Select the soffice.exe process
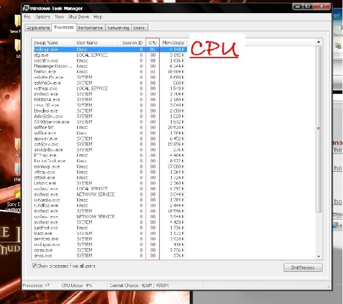This screenshot has width=343, height=304. tap(109, 133)
